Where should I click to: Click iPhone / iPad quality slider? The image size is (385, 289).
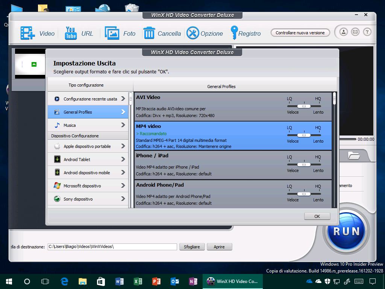[304, 164]
